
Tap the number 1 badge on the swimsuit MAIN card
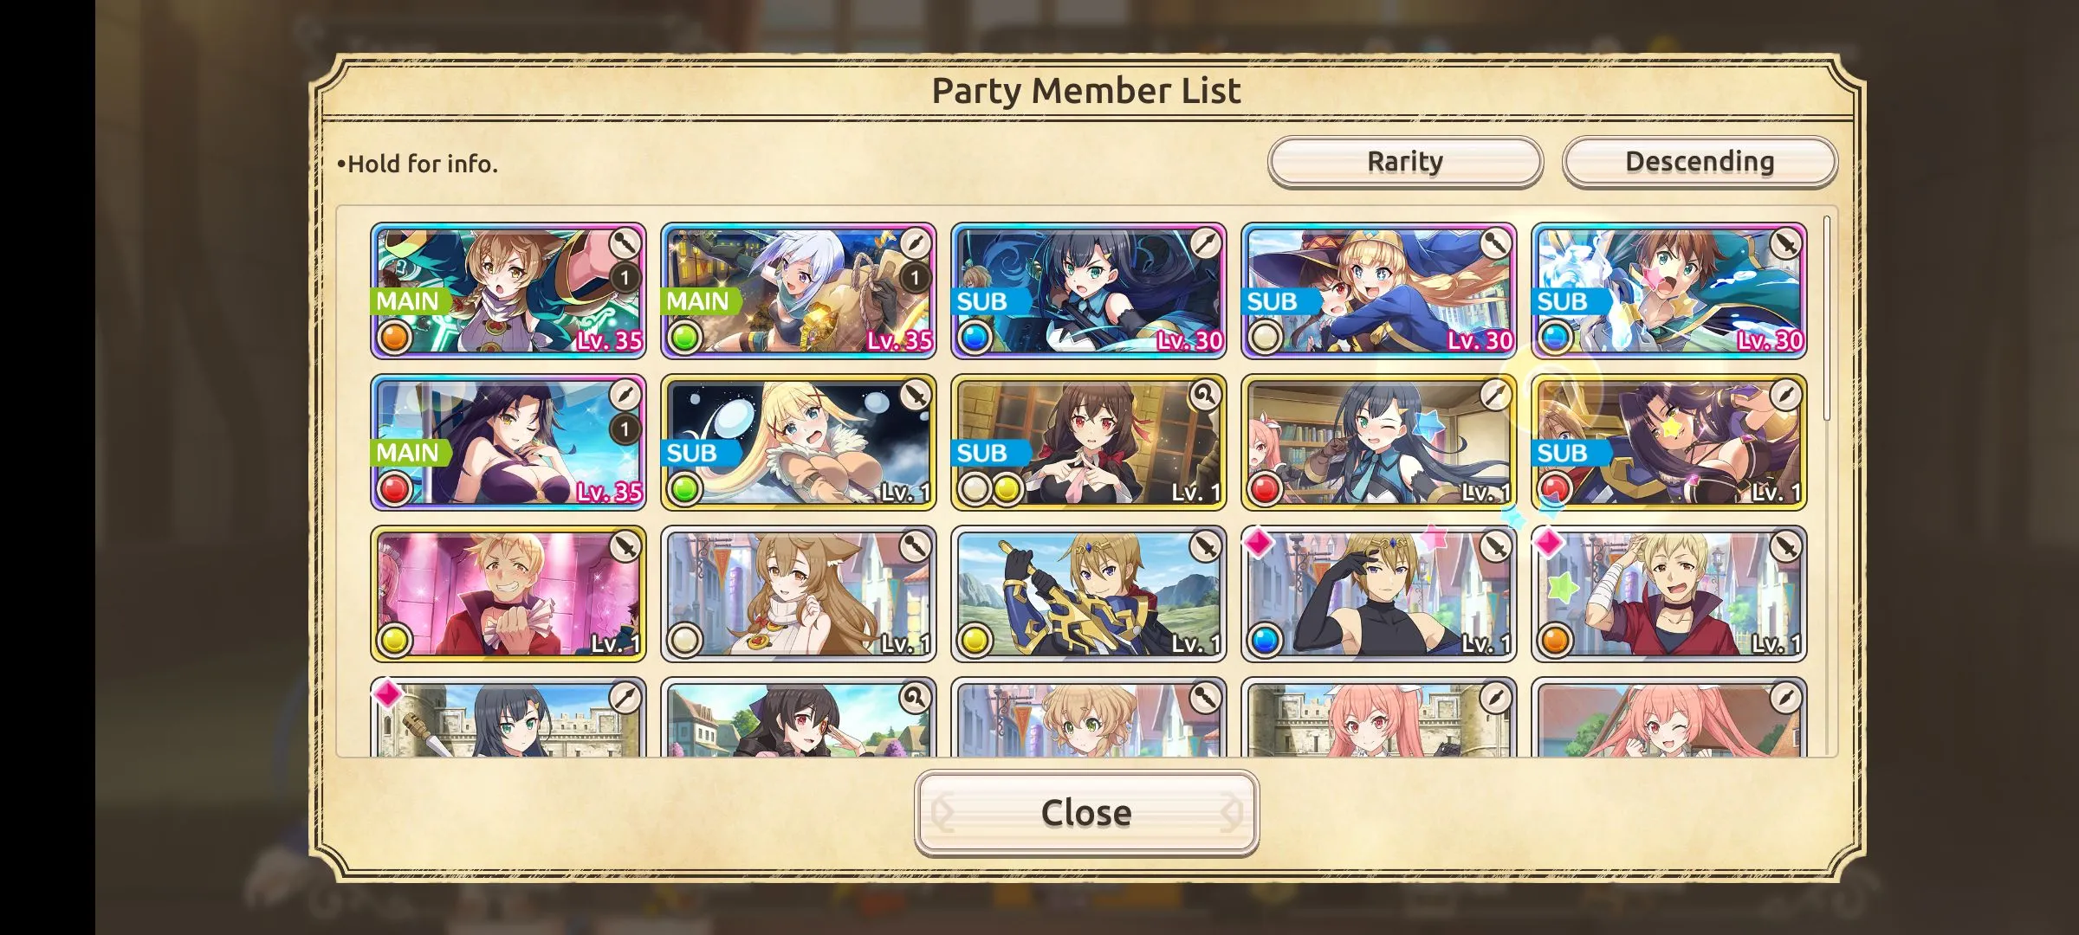pyautogui.click(x=625, y=429)
